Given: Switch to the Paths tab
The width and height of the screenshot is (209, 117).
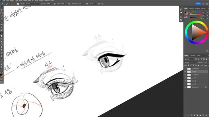Looking at the screenshot, I should point(199,55).
